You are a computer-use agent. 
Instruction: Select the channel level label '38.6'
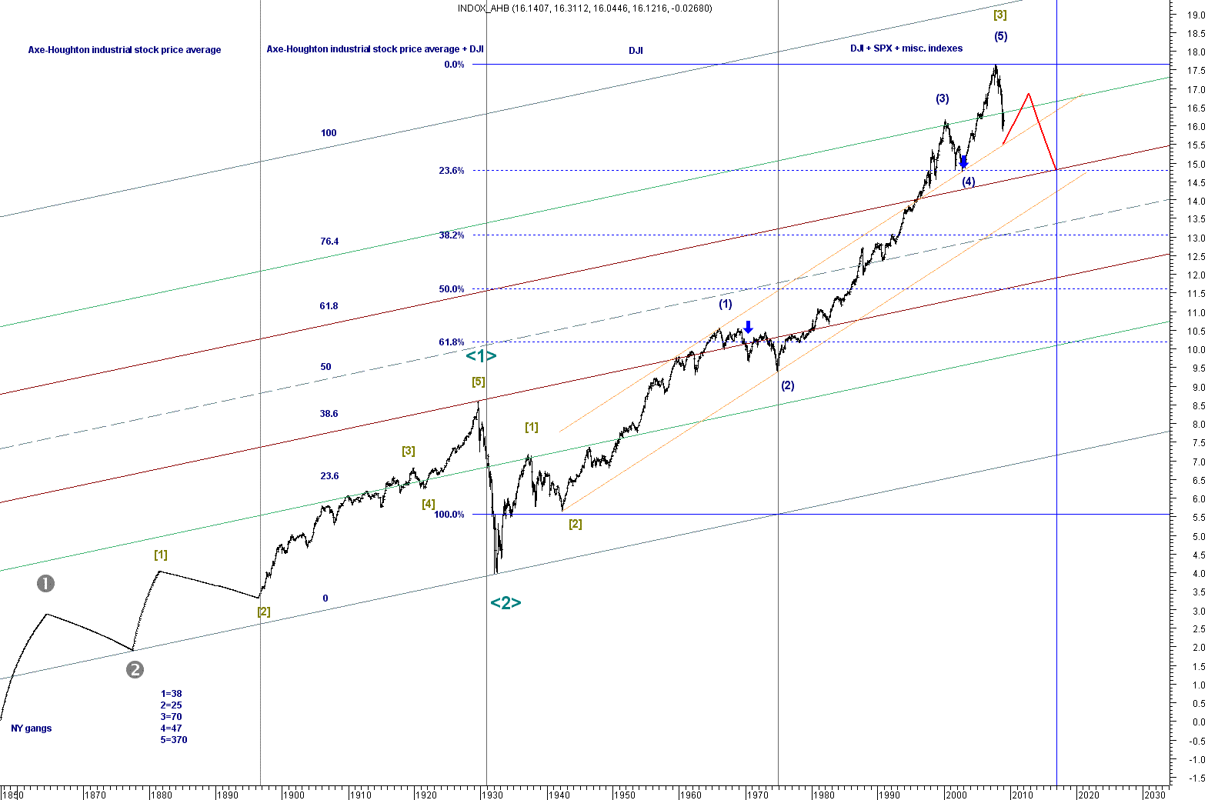329,414
